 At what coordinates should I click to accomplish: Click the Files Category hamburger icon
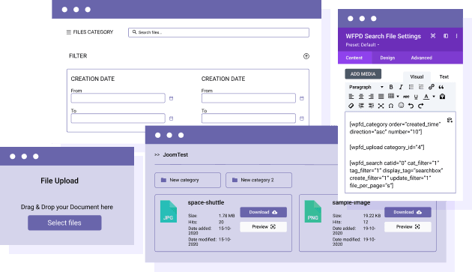coord(69,32)
